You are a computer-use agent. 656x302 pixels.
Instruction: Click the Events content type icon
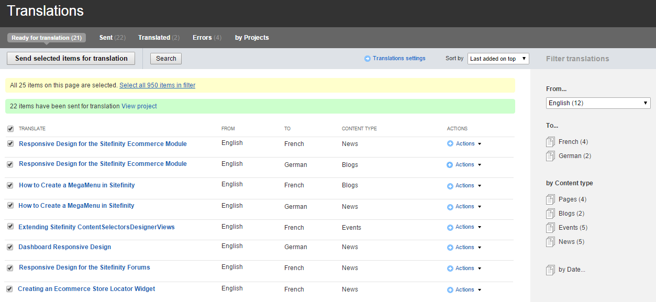550,228
